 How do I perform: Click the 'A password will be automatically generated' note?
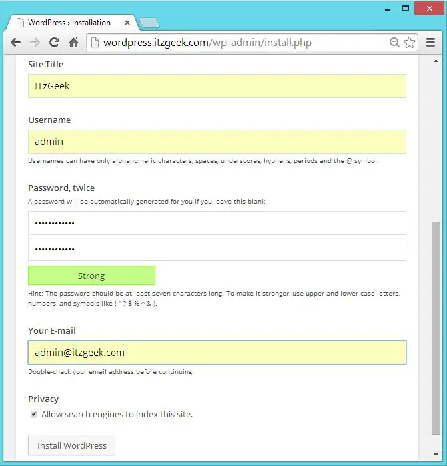[147, 202]
